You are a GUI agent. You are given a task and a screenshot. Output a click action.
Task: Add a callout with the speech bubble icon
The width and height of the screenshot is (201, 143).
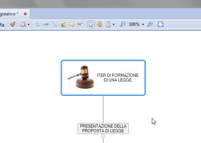click(72, 24)
